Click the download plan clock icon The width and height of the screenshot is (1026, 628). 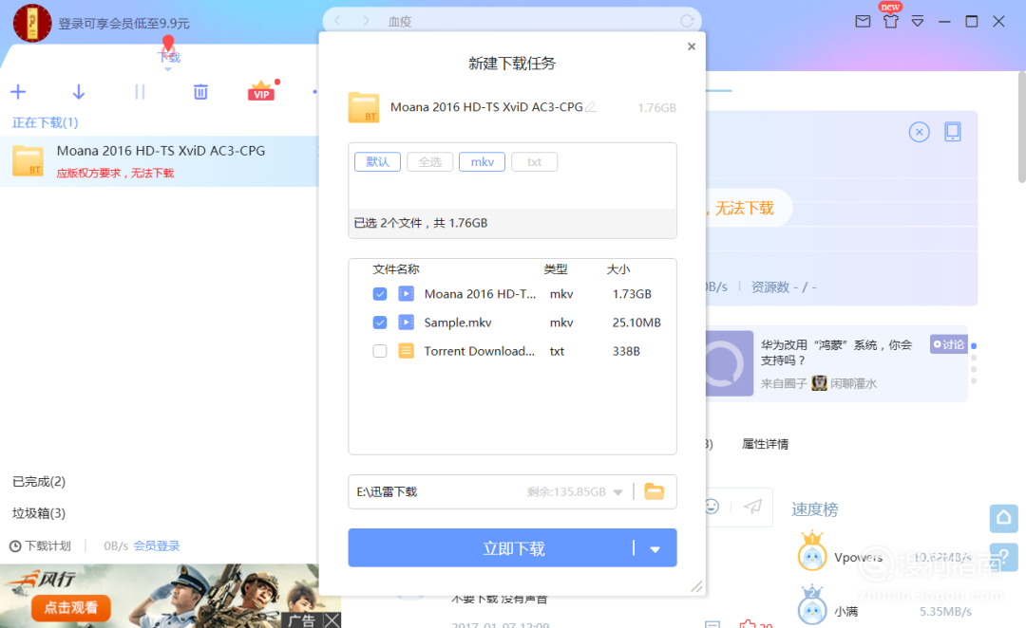(15, 546)
